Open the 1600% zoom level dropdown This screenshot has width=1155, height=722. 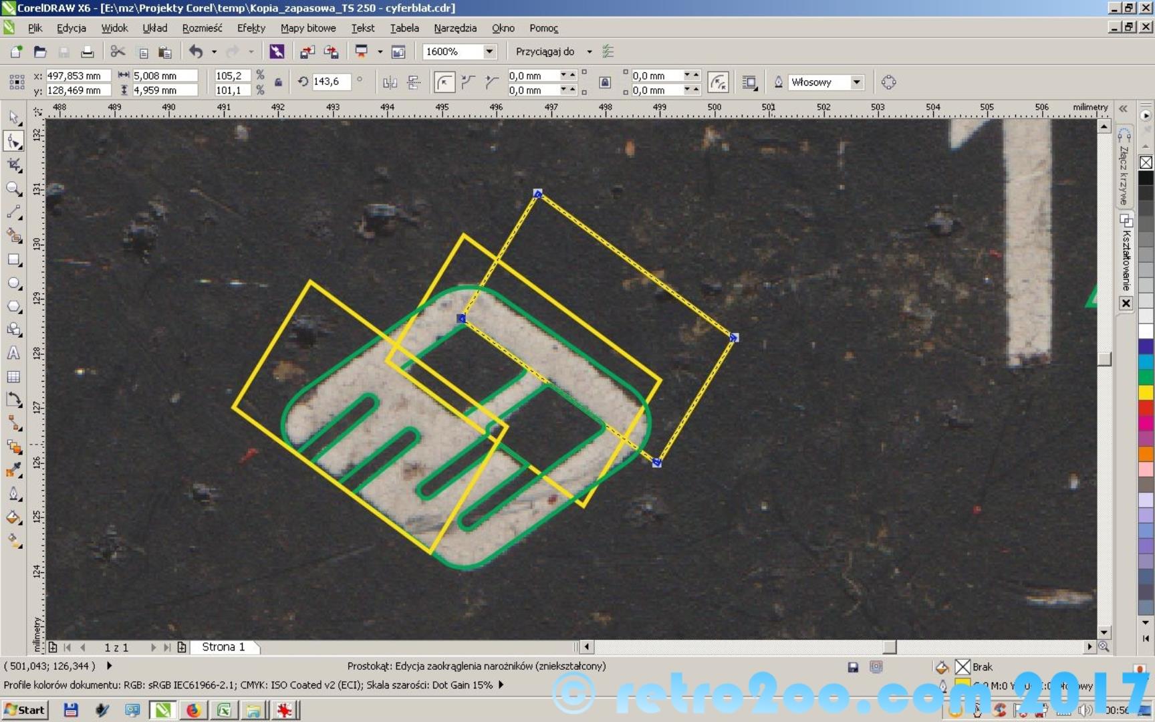coord(489,51)
